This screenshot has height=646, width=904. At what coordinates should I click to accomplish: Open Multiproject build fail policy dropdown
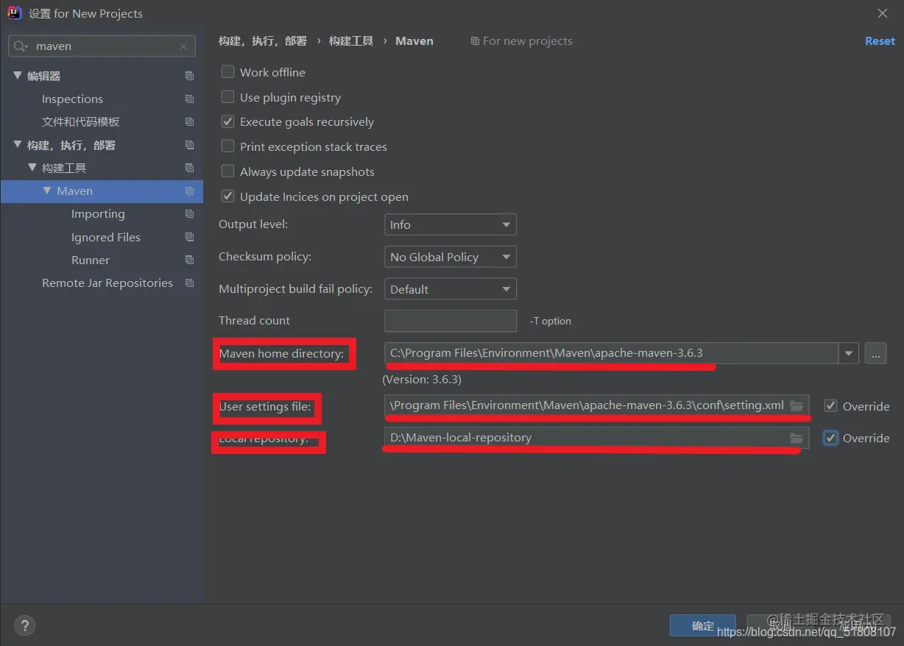tap(451, 289)
